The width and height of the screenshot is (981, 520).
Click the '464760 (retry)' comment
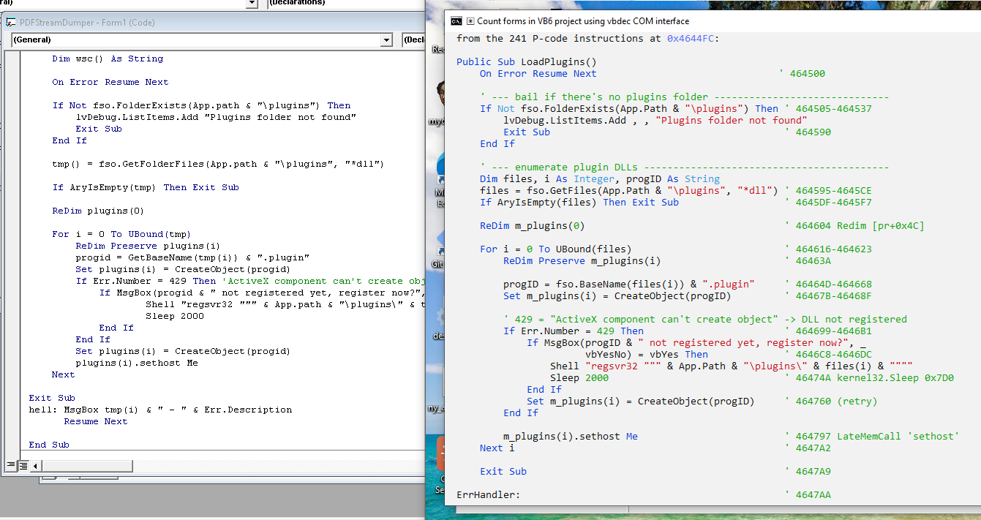tap(831, 401)
